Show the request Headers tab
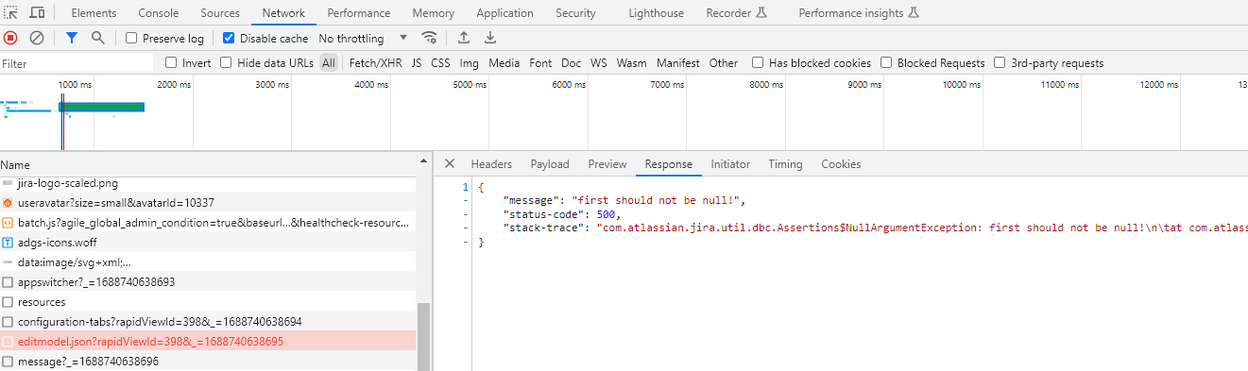This screenshot has width=1248, height=371. click(491, 164)
